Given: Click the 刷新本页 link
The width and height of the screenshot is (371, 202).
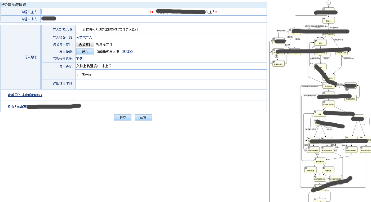Looking at the screenshot, I should (127, 52).
